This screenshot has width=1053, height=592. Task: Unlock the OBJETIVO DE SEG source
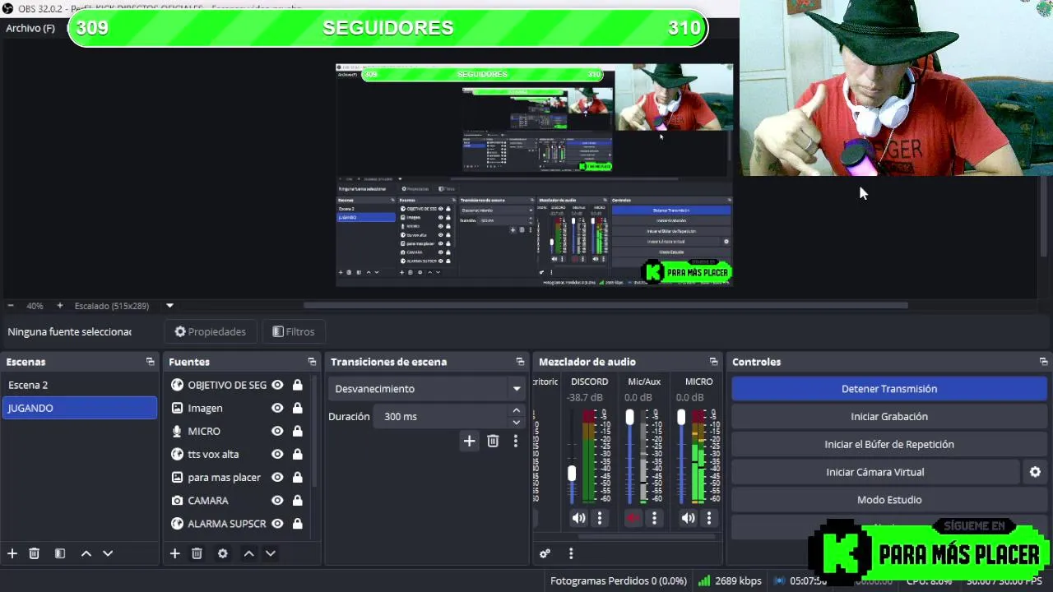point(297,385)
